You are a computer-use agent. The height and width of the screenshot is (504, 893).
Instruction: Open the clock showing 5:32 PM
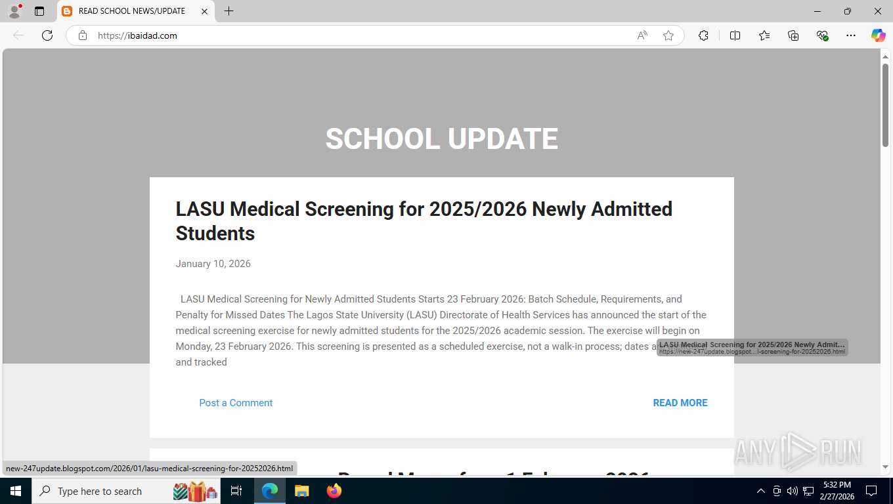pos(837,491)
